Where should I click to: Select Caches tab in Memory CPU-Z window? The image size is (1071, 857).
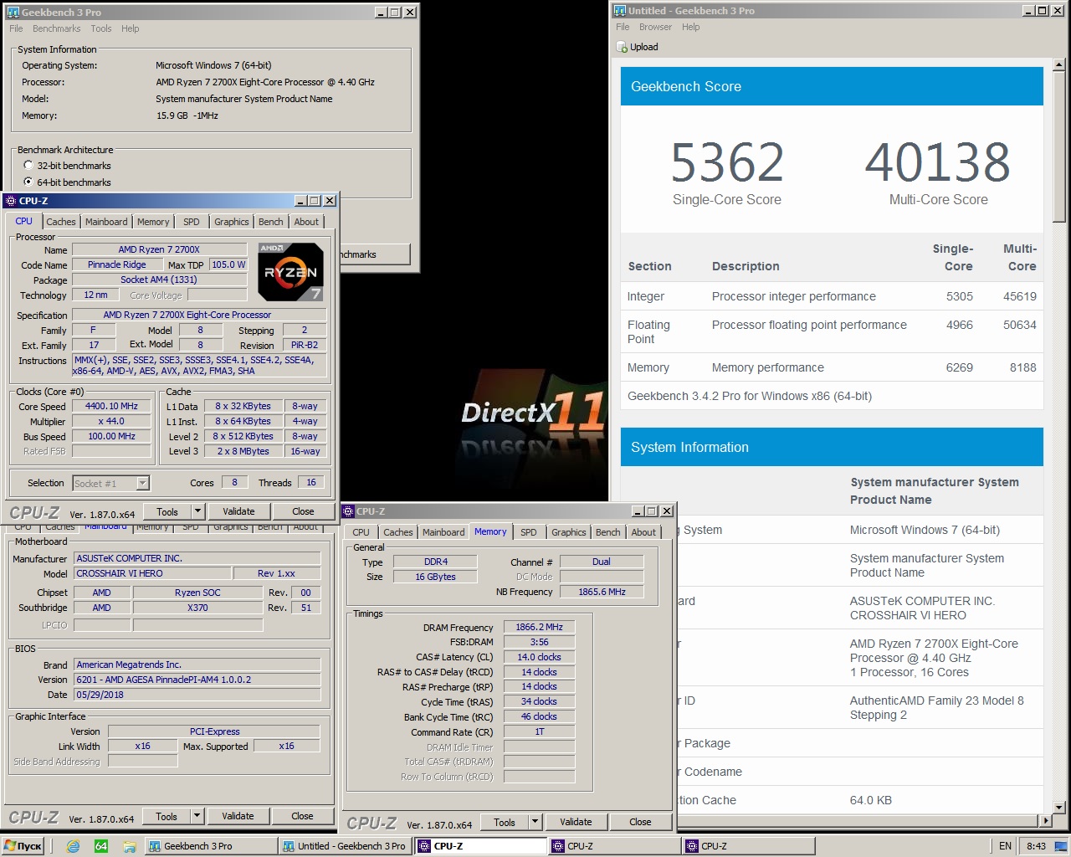398,532
